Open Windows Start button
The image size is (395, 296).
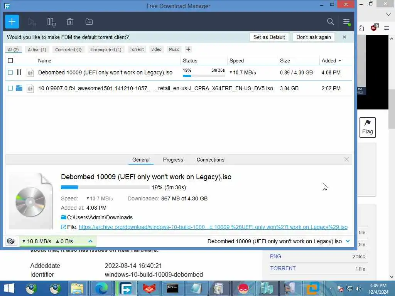point(9,288)
